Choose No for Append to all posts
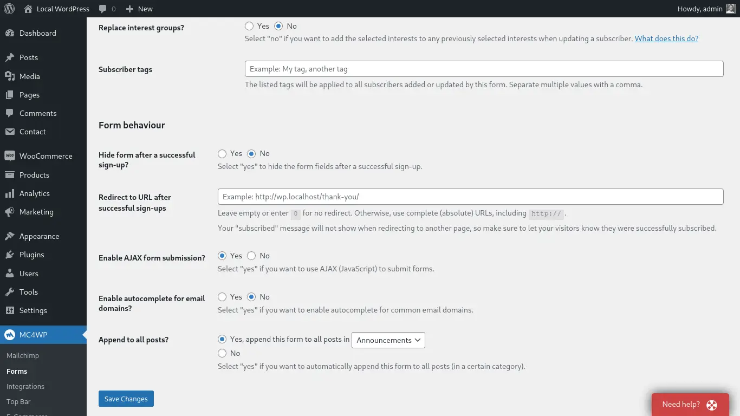 click(x=222, y=353)
